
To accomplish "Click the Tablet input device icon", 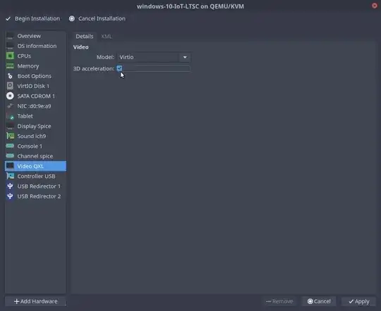I will (x=10, y=116).
